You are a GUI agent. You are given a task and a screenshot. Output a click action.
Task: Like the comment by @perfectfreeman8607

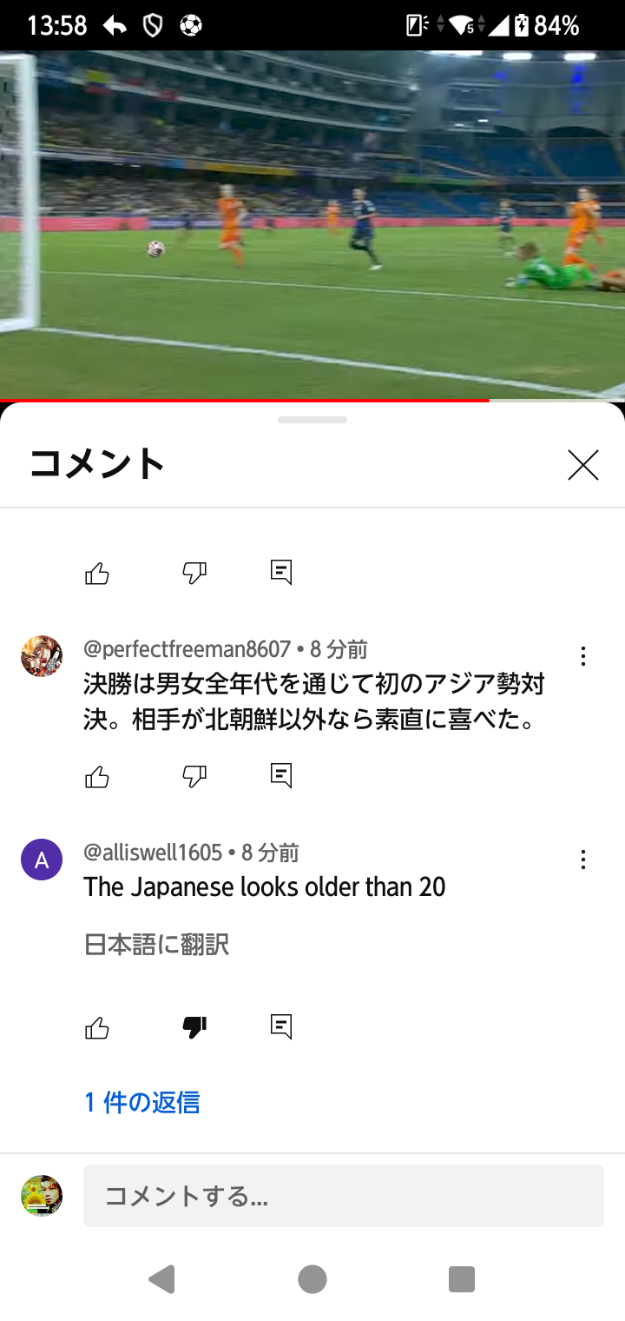pyautogui.click(x=97, y=776)
